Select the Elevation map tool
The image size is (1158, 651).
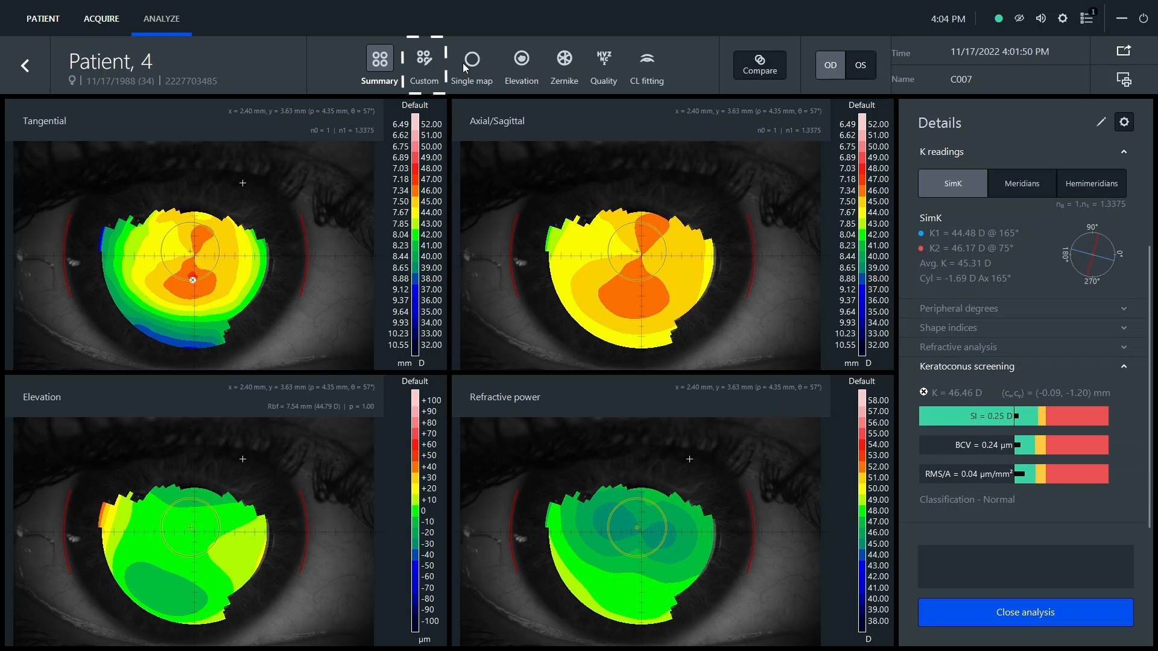[x=521, y=65]
